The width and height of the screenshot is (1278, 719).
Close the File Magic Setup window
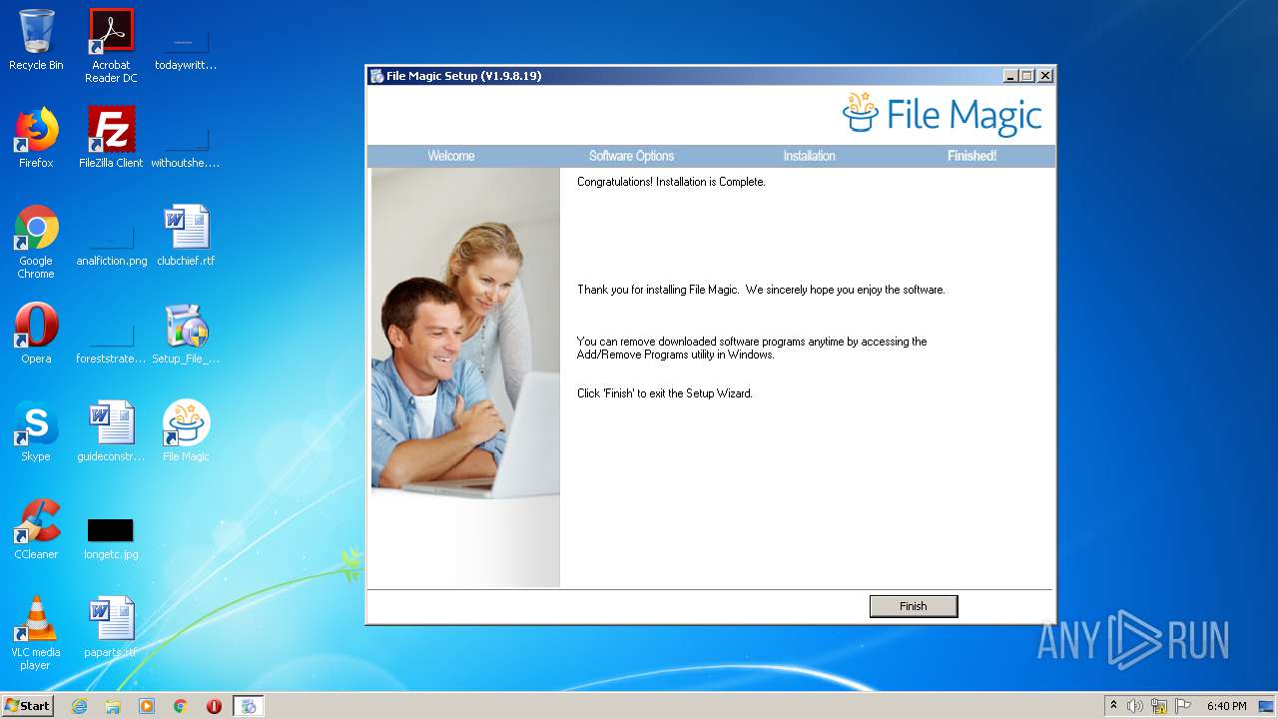[x=1045, y=76]
